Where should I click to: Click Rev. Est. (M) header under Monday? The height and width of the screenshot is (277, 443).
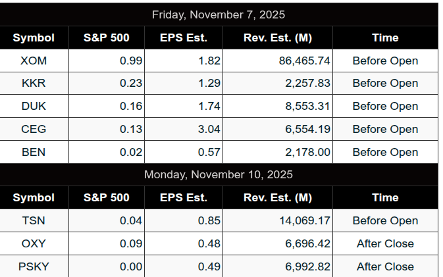click(278, 197)
